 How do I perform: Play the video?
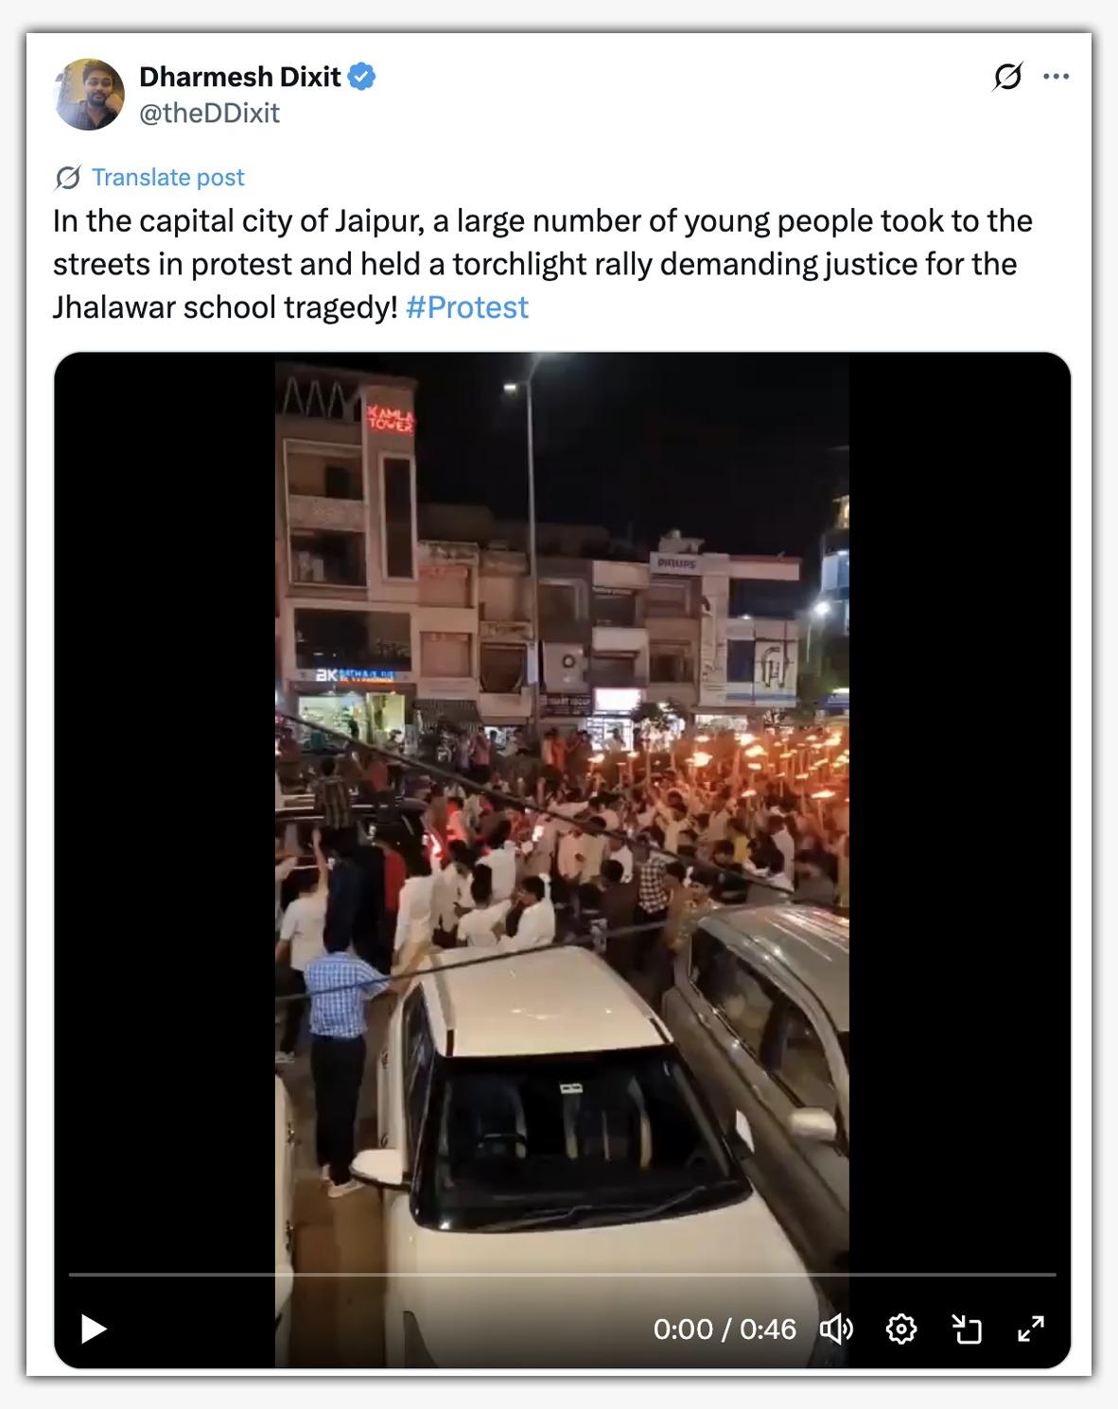94,1329
